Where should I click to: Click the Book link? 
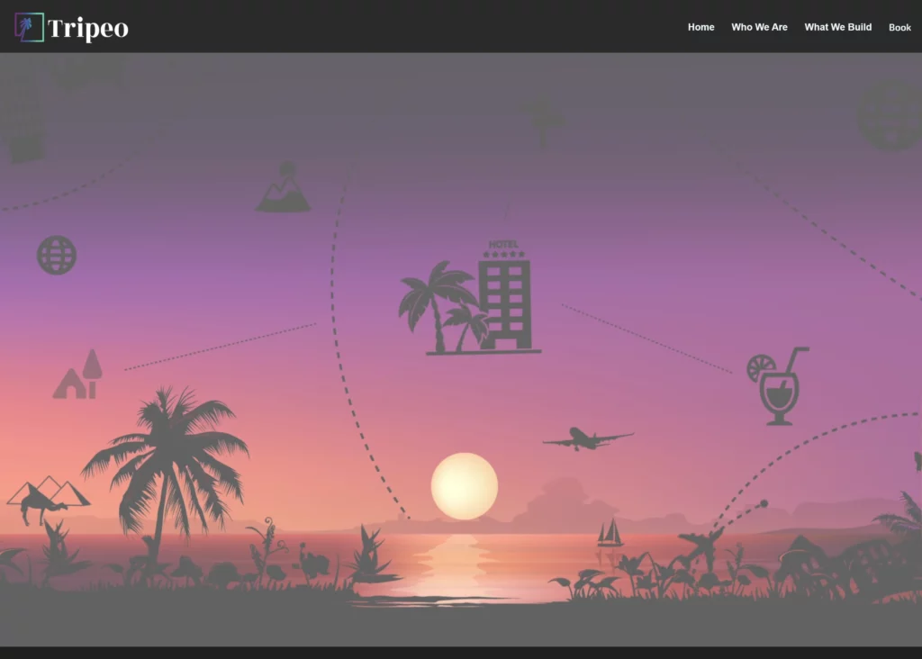pyautogui.click(x=899, y=28)
